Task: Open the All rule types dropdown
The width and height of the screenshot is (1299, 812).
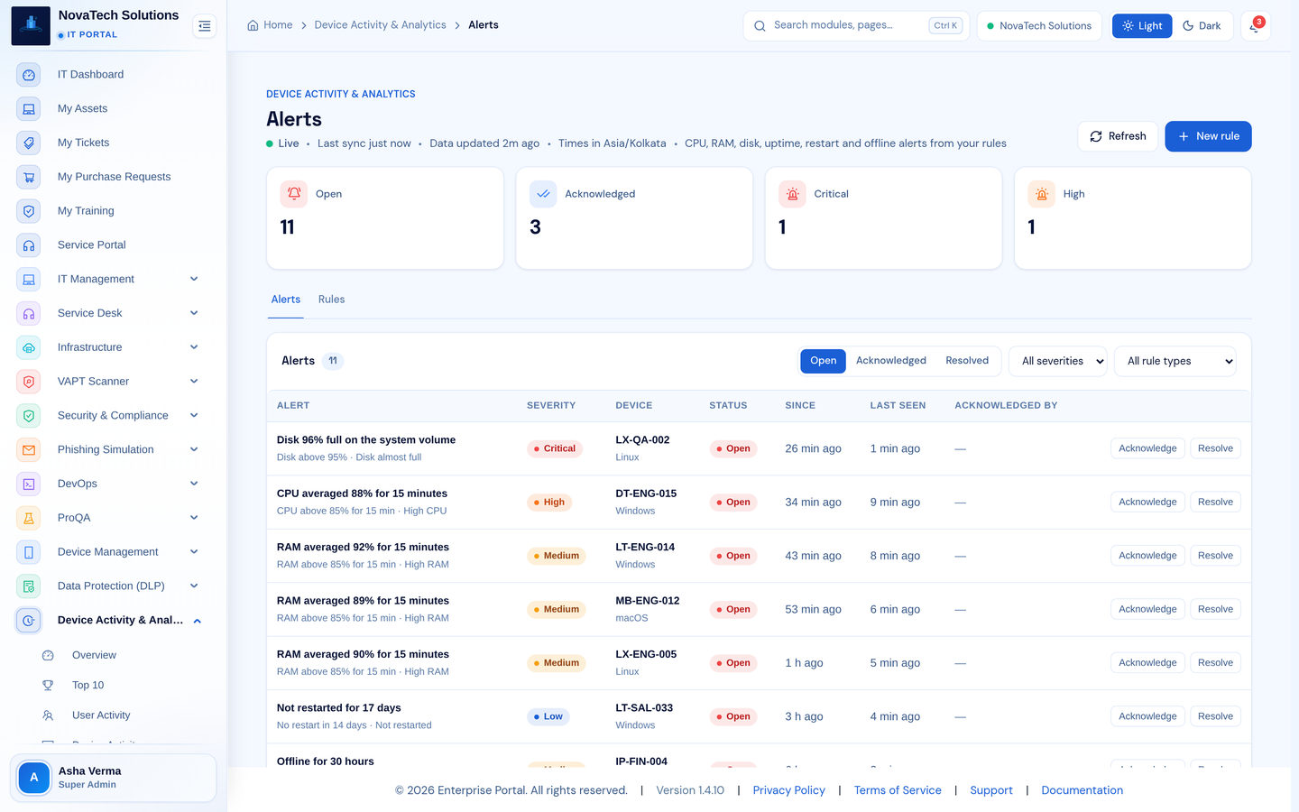Action: pos(1175,361)
